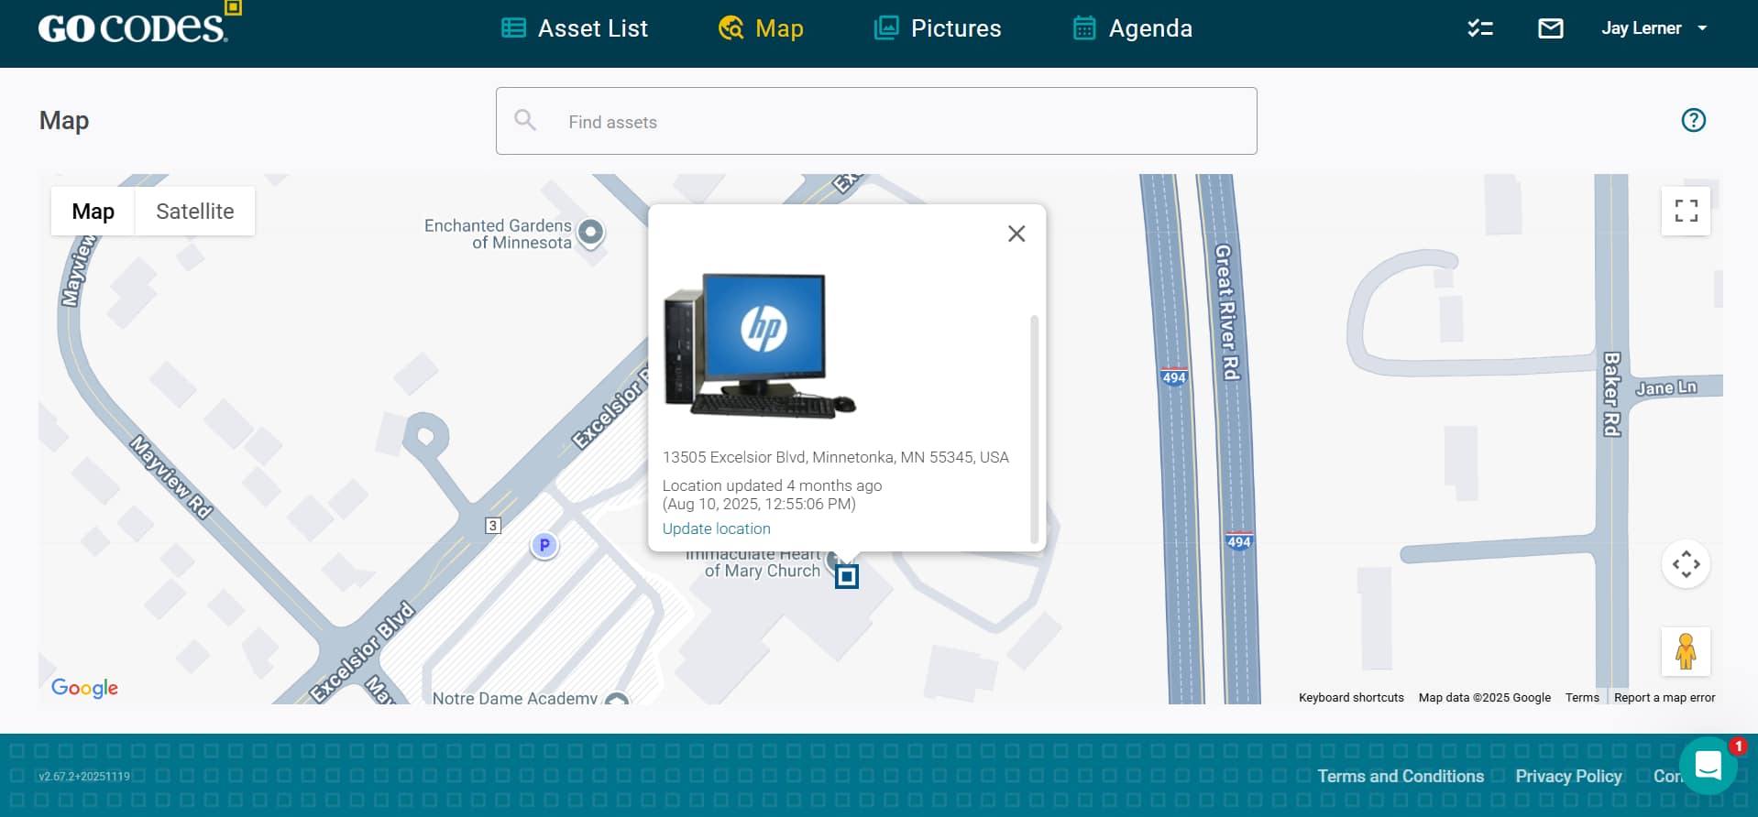Image resolution: width=1758 pixels, height=817 pixels.
Task: Click the help question mark icon
Action: click(x=1693, y=120)
